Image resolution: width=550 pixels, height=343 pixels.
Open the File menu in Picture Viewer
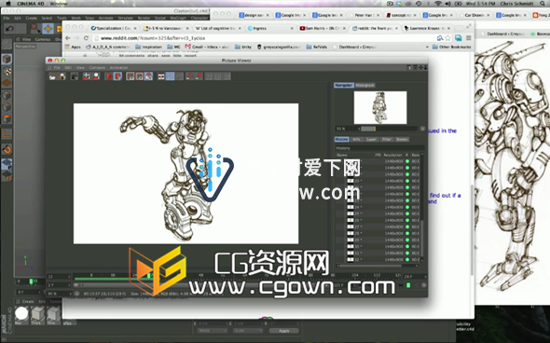coord(57,68)
